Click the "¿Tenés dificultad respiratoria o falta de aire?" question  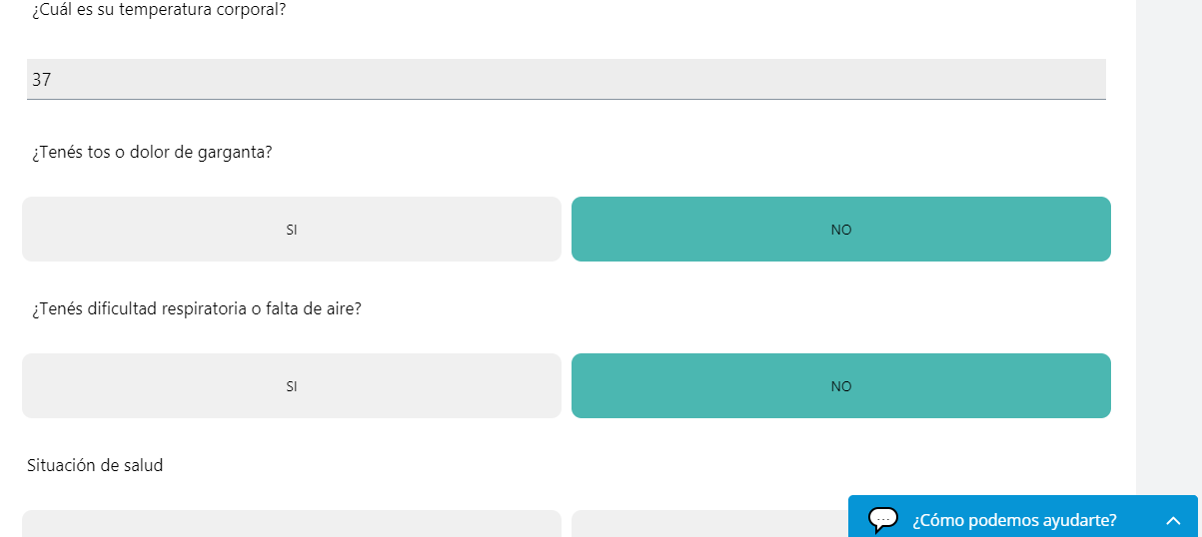[x=196, y=309]
